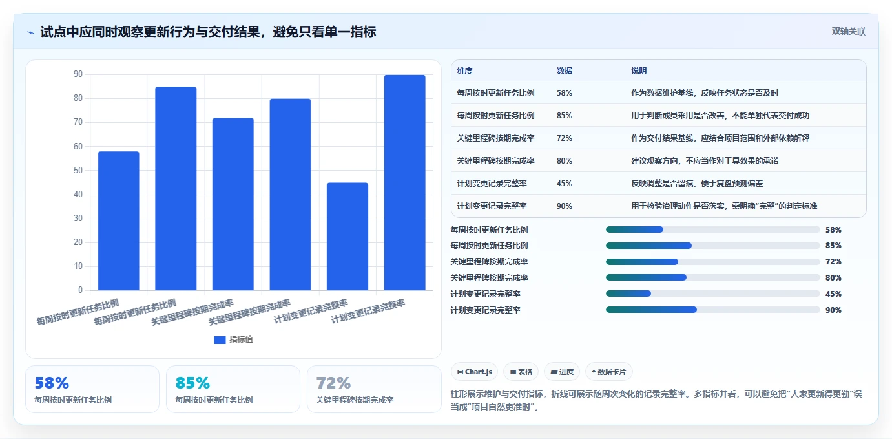Image resolution: width=892 pixels, height=439 pixels.
Task: Select the 用于检验治理动作是否落实 description cell
Action: coord(724,206)
